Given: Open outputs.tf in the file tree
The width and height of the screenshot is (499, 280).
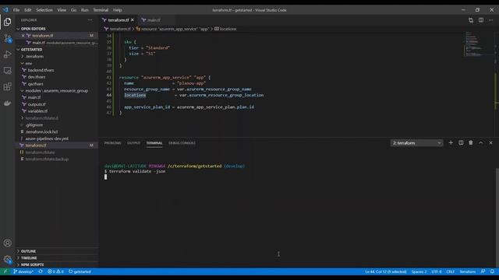Looking at the screenshot, I should coord(57,104).
